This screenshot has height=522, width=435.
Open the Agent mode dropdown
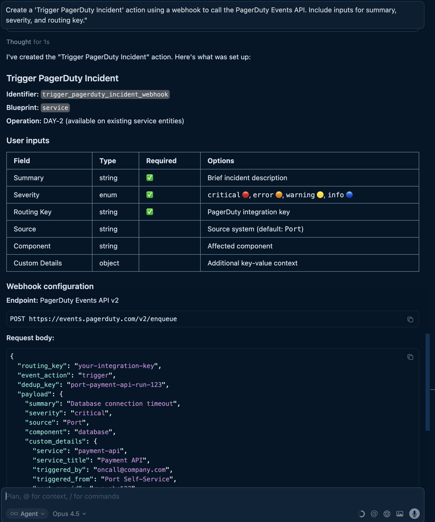tap(27, 514)
